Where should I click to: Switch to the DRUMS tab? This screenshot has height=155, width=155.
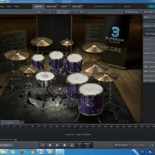pos(38,6)
